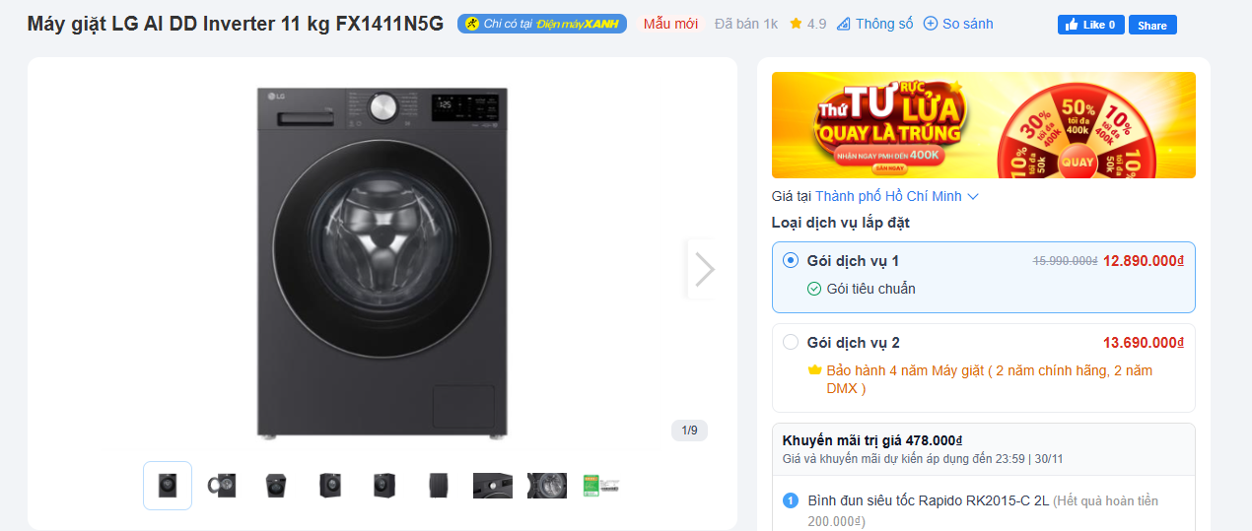Click the main LG washing machine image
Viewport: 1252px width, 531px height.
[x=383, y=261]
